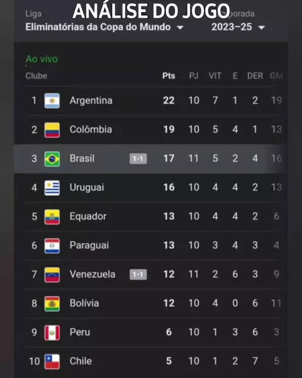Expand the 2023–25 season dropdown
The width and height of the screenshot is (302, 378).
tap(238, 27)
